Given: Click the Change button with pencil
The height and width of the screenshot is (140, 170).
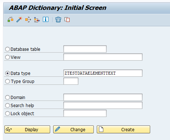Looking at the screenshot, I should [74, 129].
